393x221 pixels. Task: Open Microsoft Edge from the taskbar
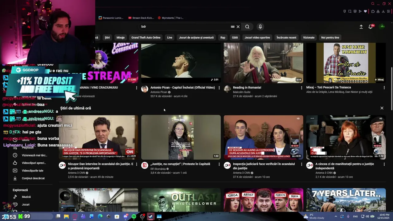100,216
